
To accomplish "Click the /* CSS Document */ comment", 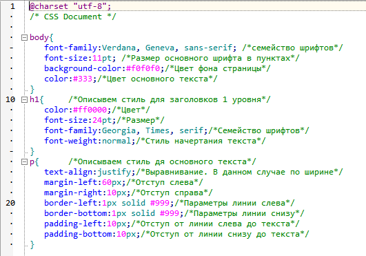I will 73,17.
